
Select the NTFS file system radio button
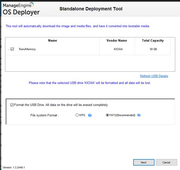(77, 115)
